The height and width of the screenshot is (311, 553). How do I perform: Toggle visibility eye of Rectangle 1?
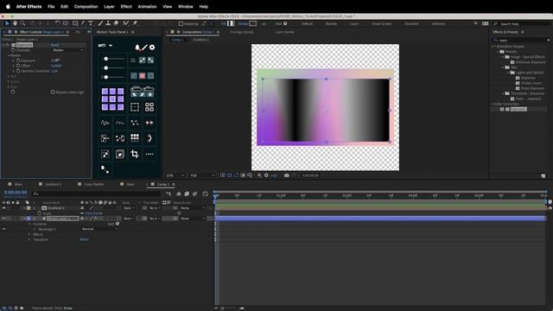(3, 229)
